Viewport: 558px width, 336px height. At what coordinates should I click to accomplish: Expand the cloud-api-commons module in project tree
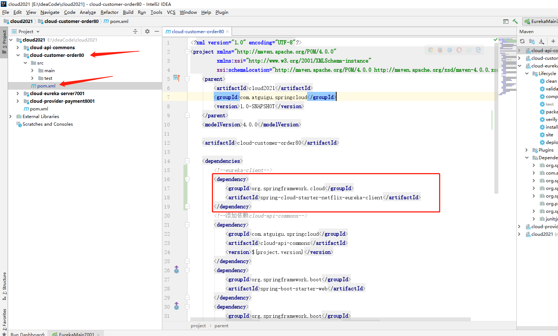[18, 48]
